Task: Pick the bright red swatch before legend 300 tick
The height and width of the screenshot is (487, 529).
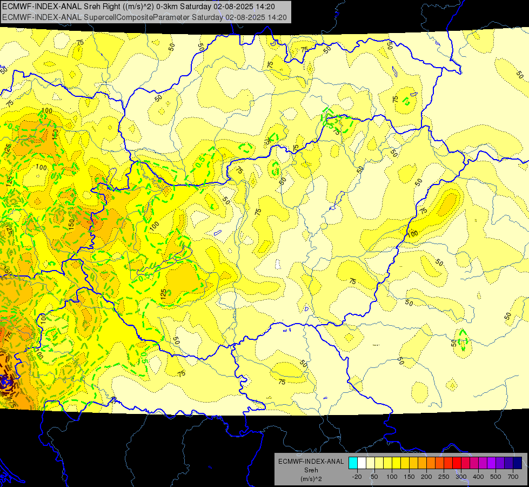Action: coord(457,463)
